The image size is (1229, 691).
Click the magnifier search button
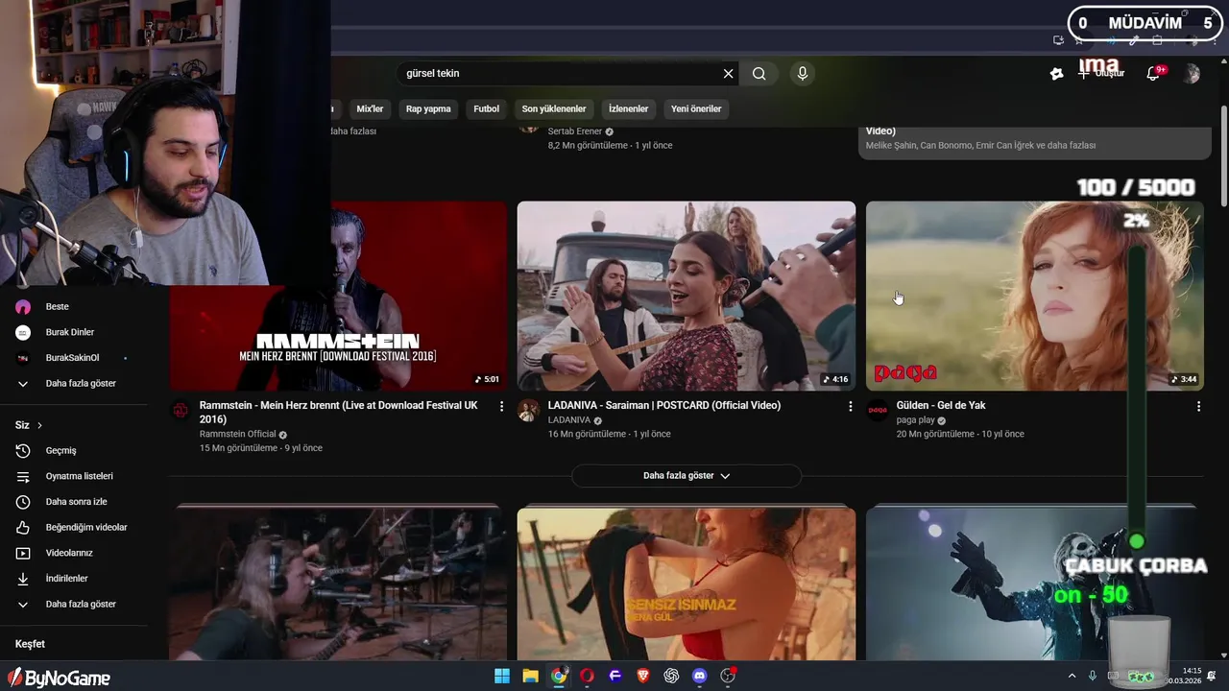[759, 74]
